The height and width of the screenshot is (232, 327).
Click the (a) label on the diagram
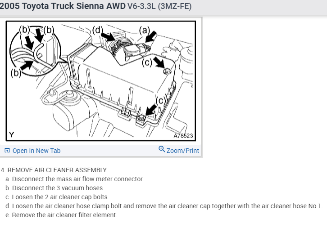click(x=145, y=30)
